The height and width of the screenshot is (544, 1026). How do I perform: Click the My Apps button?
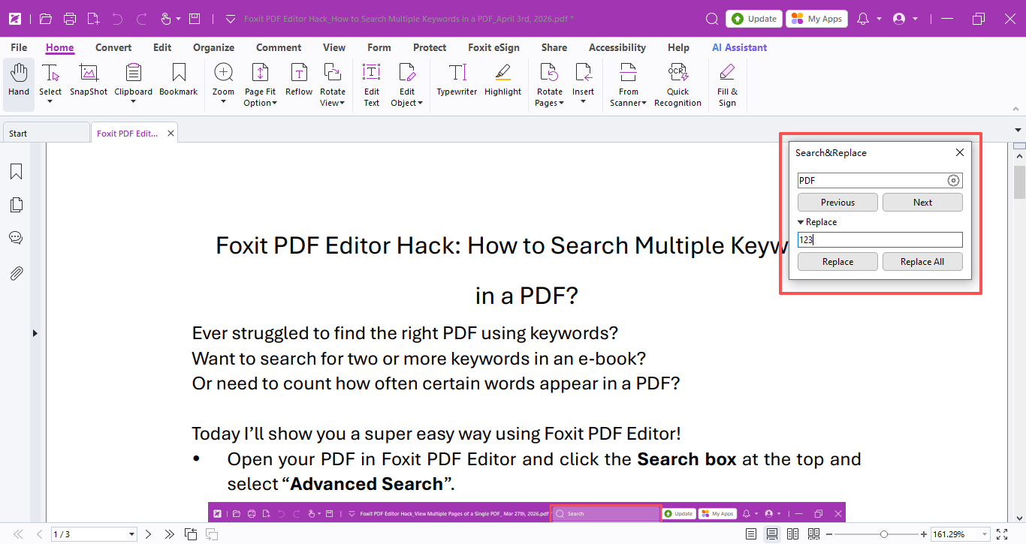click(x=817, y=19)
